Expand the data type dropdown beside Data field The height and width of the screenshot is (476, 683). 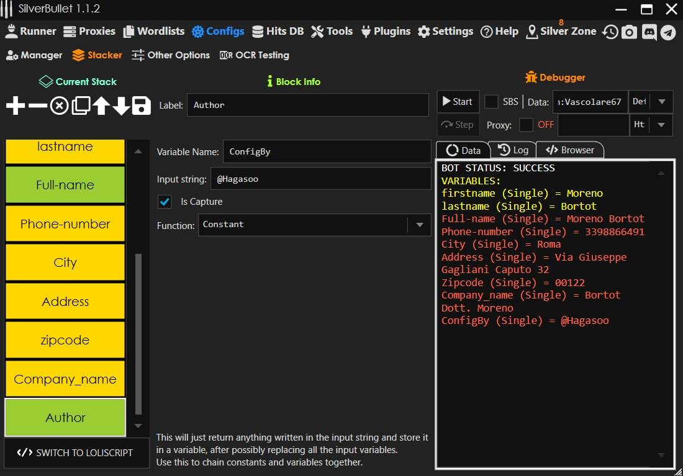[661, 102]
